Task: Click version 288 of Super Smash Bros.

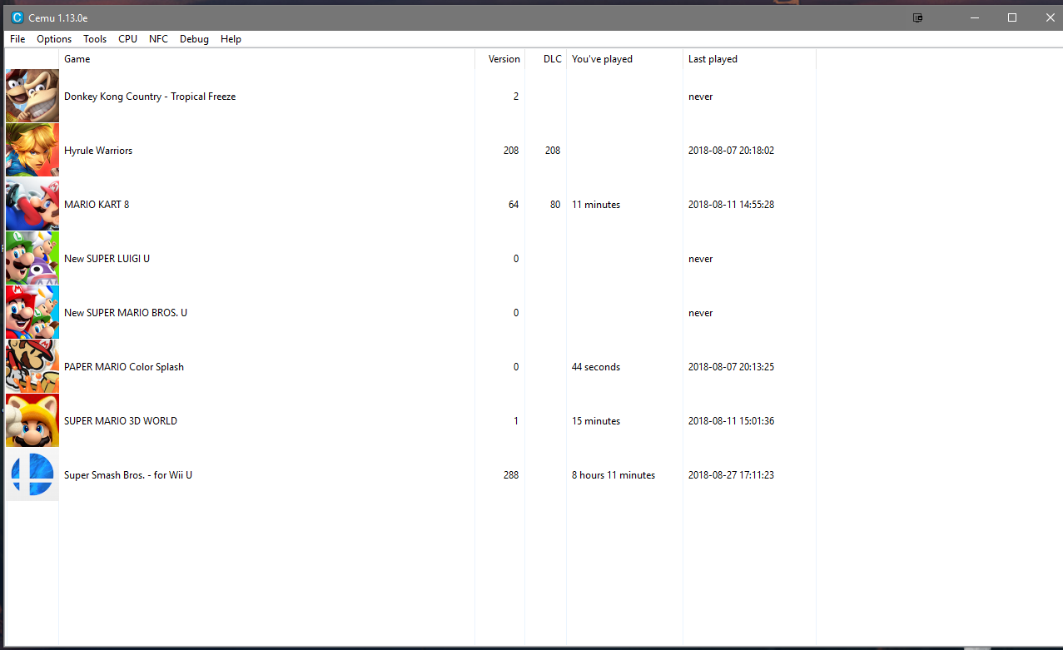Action: pos(510,475)
